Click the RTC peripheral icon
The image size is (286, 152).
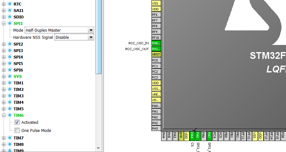[10, 4]
